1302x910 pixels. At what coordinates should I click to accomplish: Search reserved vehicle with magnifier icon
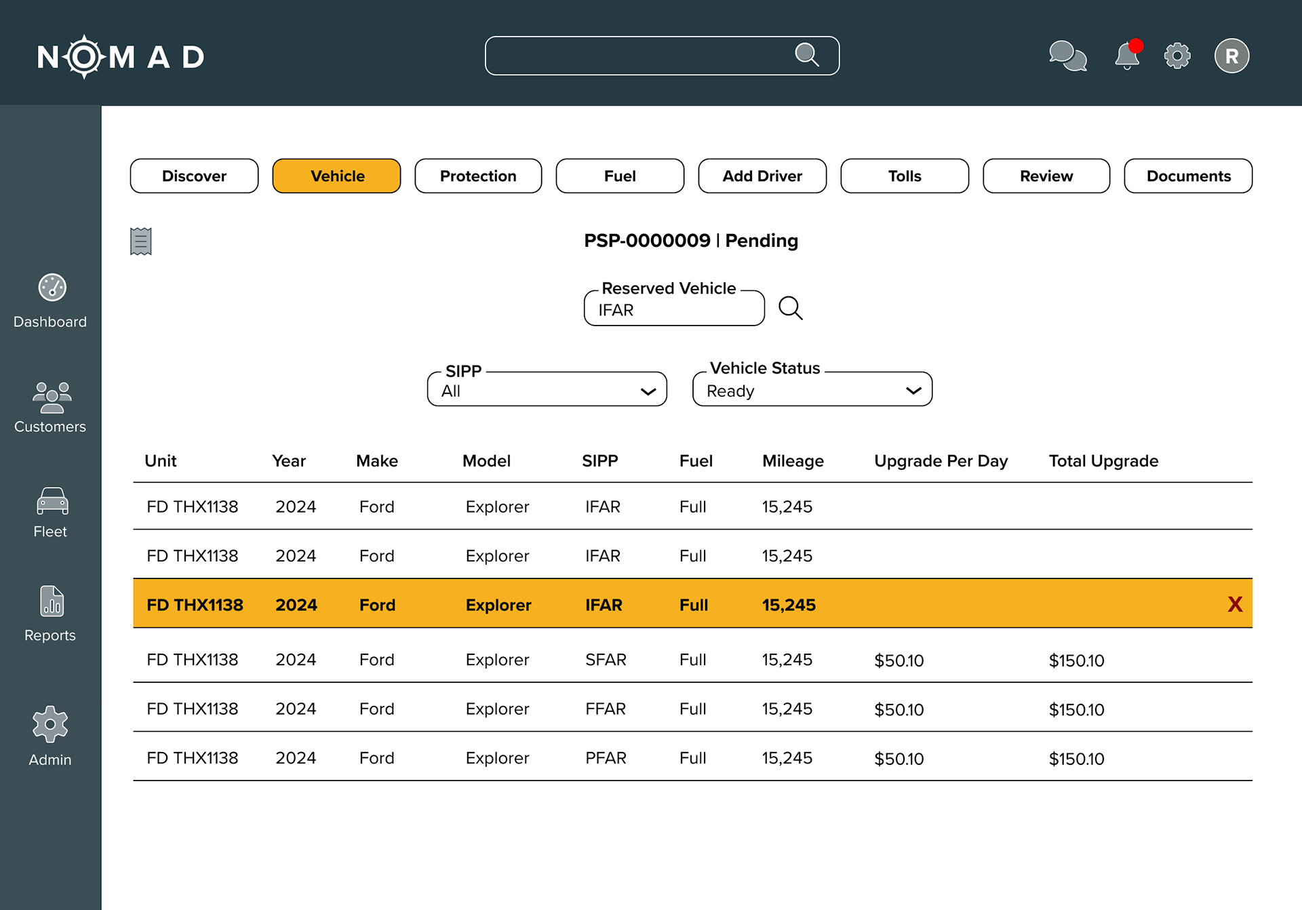[791, 309]
